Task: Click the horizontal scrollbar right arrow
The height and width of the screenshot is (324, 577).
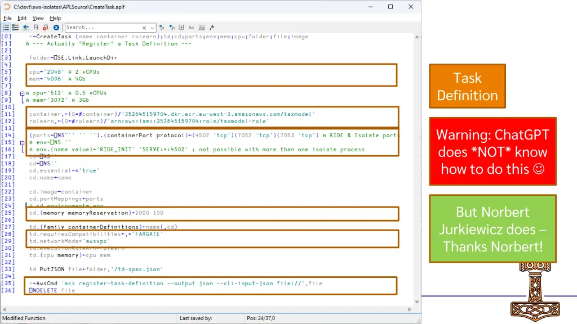Action: (x=410, y=309)
